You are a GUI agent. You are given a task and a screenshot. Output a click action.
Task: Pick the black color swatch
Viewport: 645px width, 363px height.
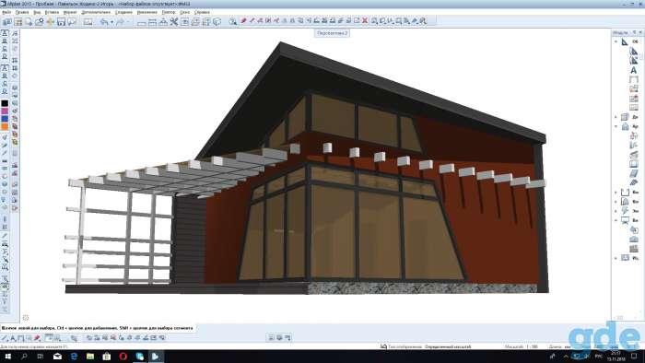point(5,103)
